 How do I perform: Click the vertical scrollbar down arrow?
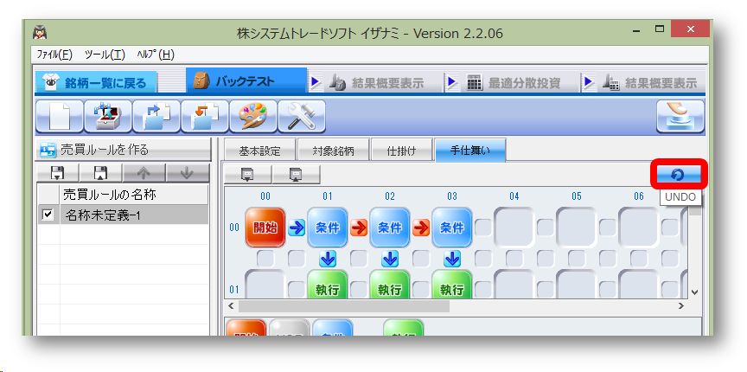(x=694, y=292)
